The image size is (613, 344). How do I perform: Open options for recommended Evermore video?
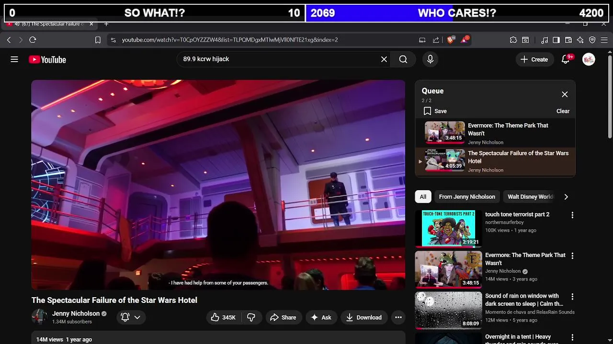pyautogui.click(x=572, y=256)
